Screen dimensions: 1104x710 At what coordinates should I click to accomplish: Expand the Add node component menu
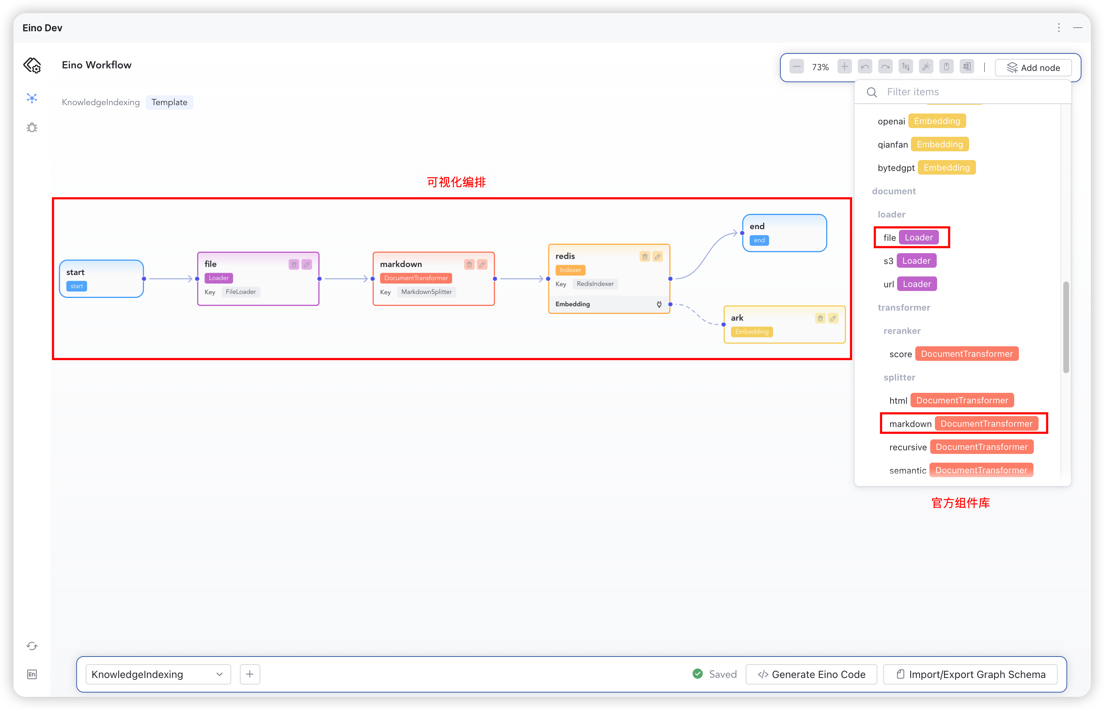point(1033,68)
